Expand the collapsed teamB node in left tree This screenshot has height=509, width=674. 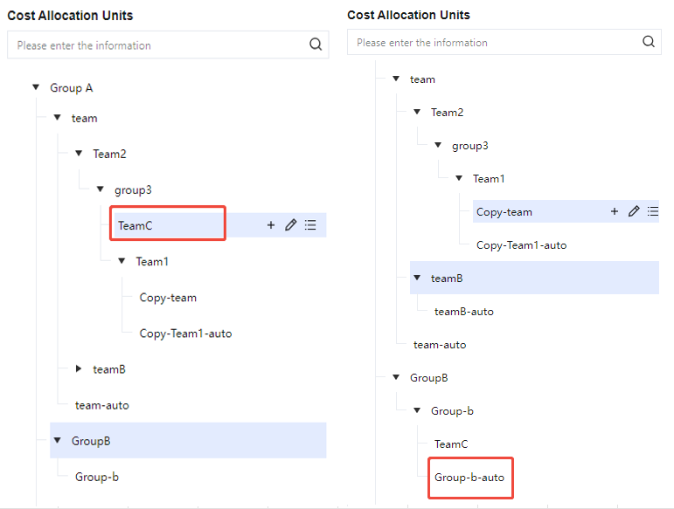pos(79,369)
